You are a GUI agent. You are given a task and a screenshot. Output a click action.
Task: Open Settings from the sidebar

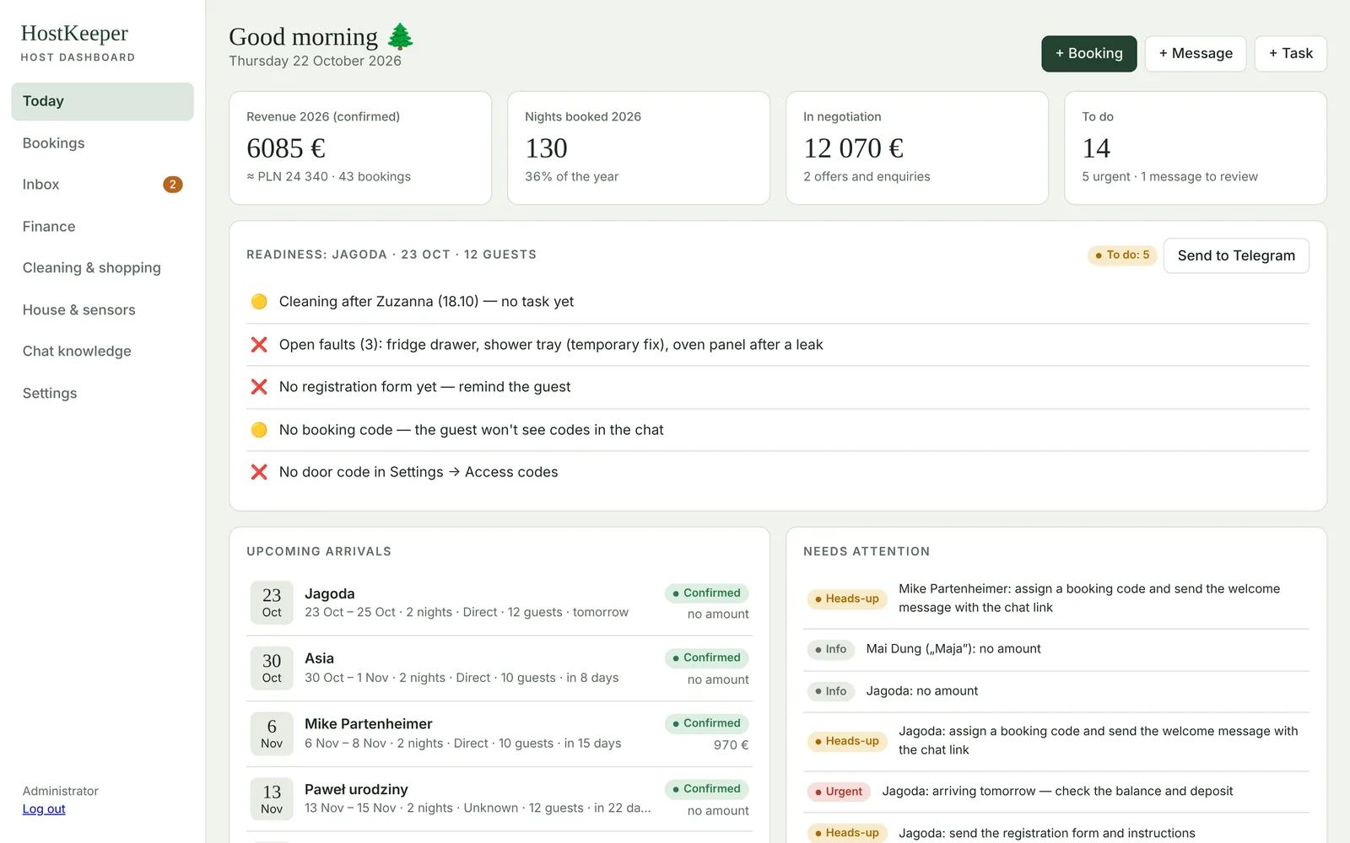pyautogui.click(x=102, y=394)
